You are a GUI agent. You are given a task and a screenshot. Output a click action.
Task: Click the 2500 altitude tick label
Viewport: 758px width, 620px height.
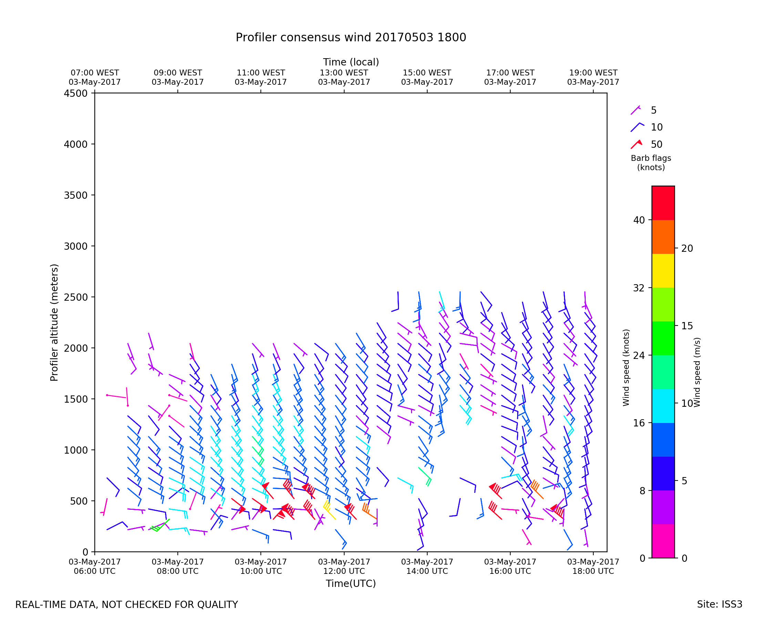75,297
